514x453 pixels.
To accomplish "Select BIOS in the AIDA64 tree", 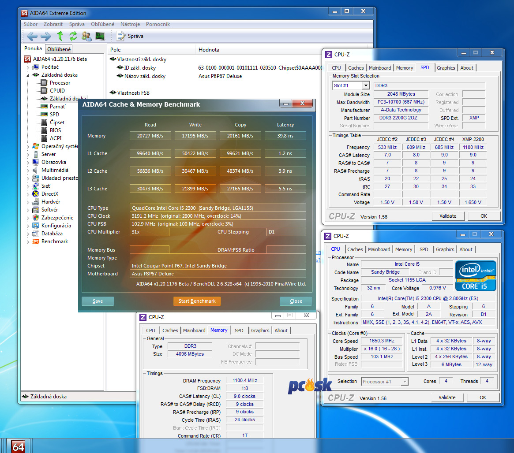I will (x=55, y=130).
